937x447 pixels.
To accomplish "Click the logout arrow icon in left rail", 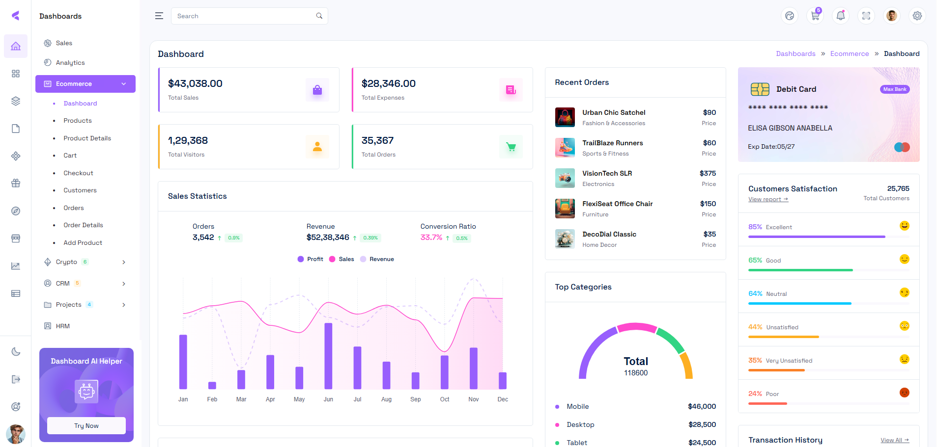I will click(16, 379).
